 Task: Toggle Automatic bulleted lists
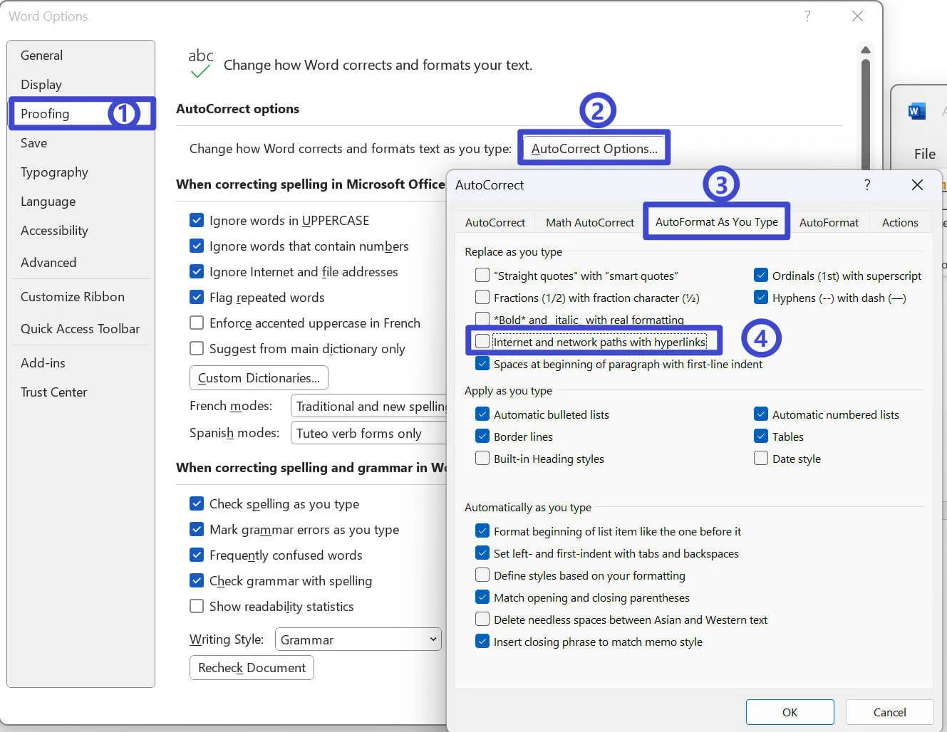[482, 414]
